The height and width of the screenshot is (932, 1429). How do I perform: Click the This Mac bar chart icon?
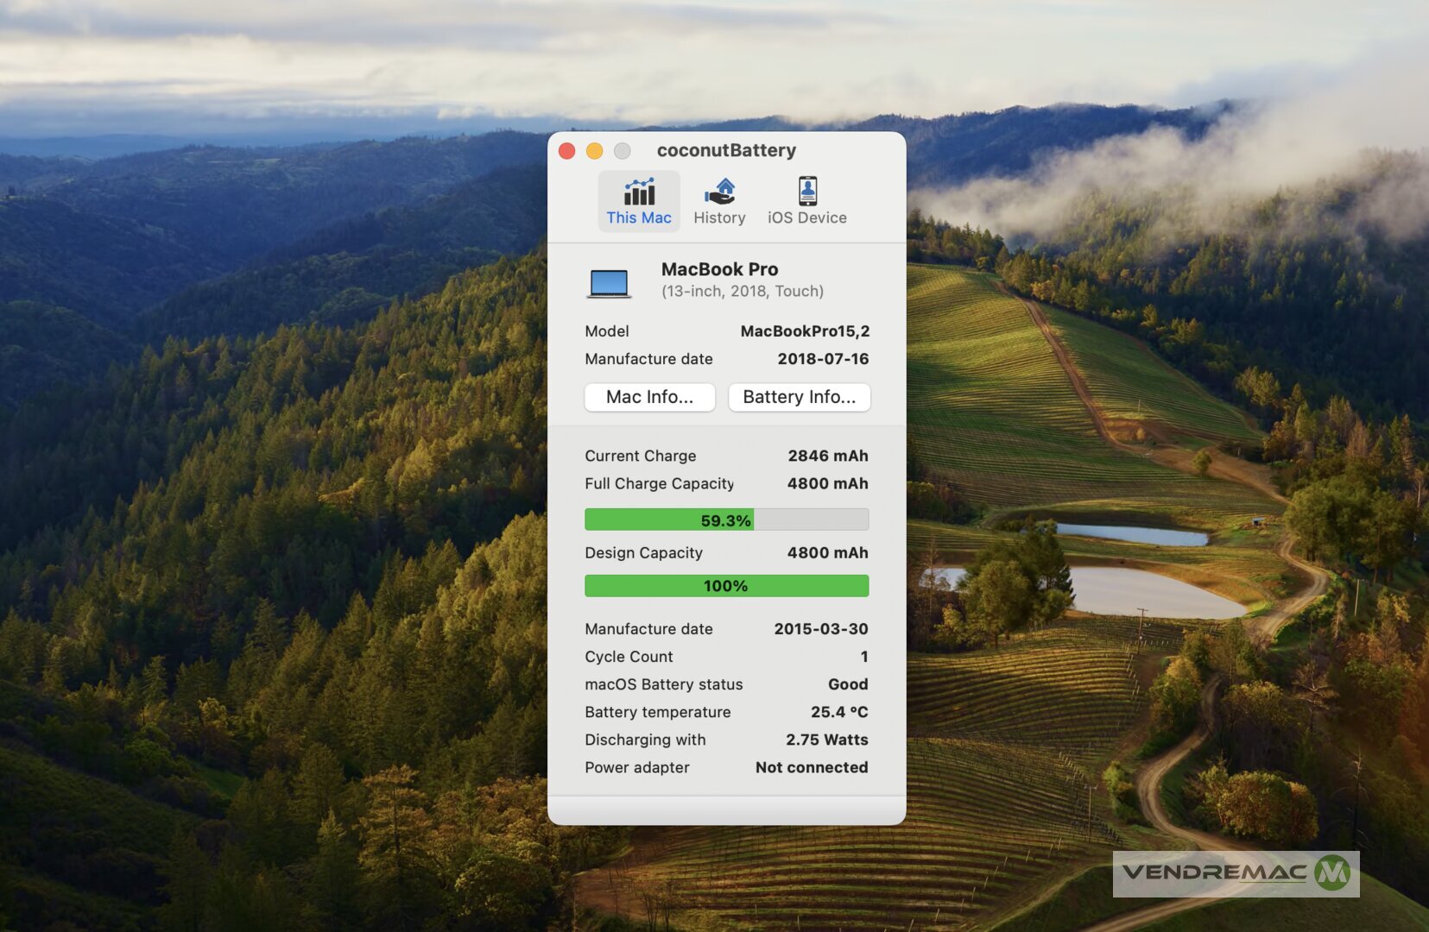(x=639, y=192)
